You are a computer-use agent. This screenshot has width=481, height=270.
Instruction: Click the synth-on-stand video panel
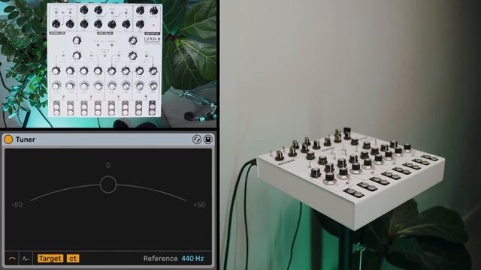tap(350, 135)
